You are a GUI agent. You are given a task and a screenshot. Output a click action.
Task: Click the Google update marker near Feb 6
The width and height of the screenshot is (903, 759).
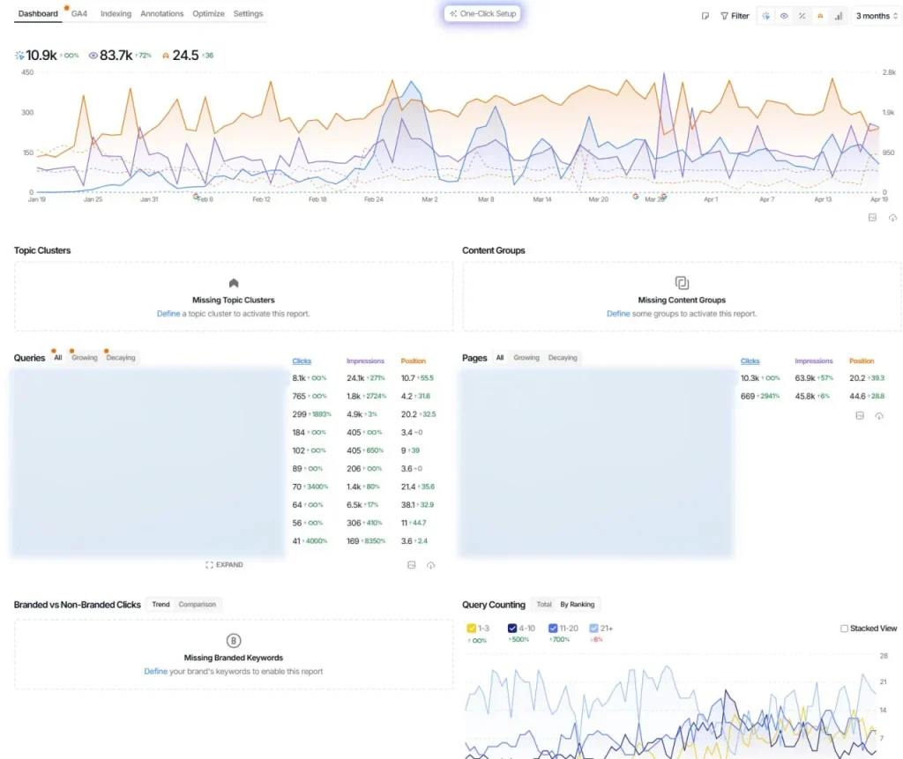tap(197, 197)
